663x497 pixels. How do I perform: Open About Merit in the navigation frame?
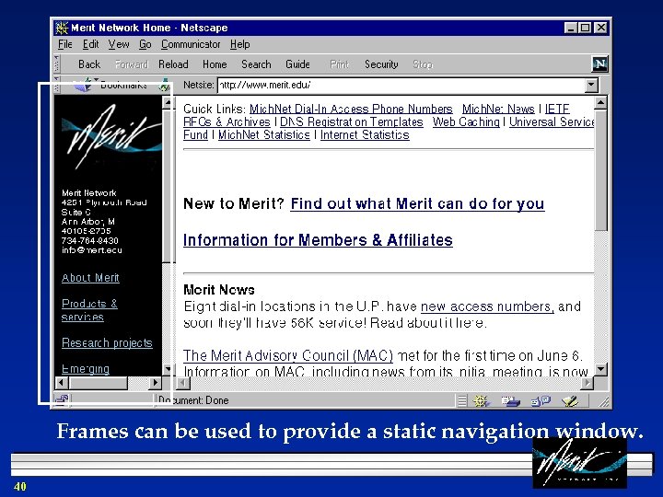click(90, 278)
